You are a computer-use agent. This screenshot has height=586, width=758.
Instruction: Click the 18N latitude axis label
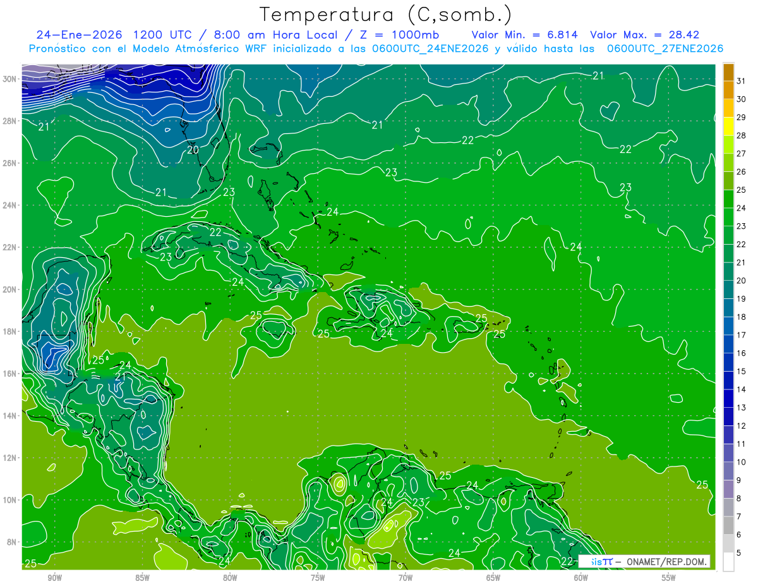[x=11, y=331]
